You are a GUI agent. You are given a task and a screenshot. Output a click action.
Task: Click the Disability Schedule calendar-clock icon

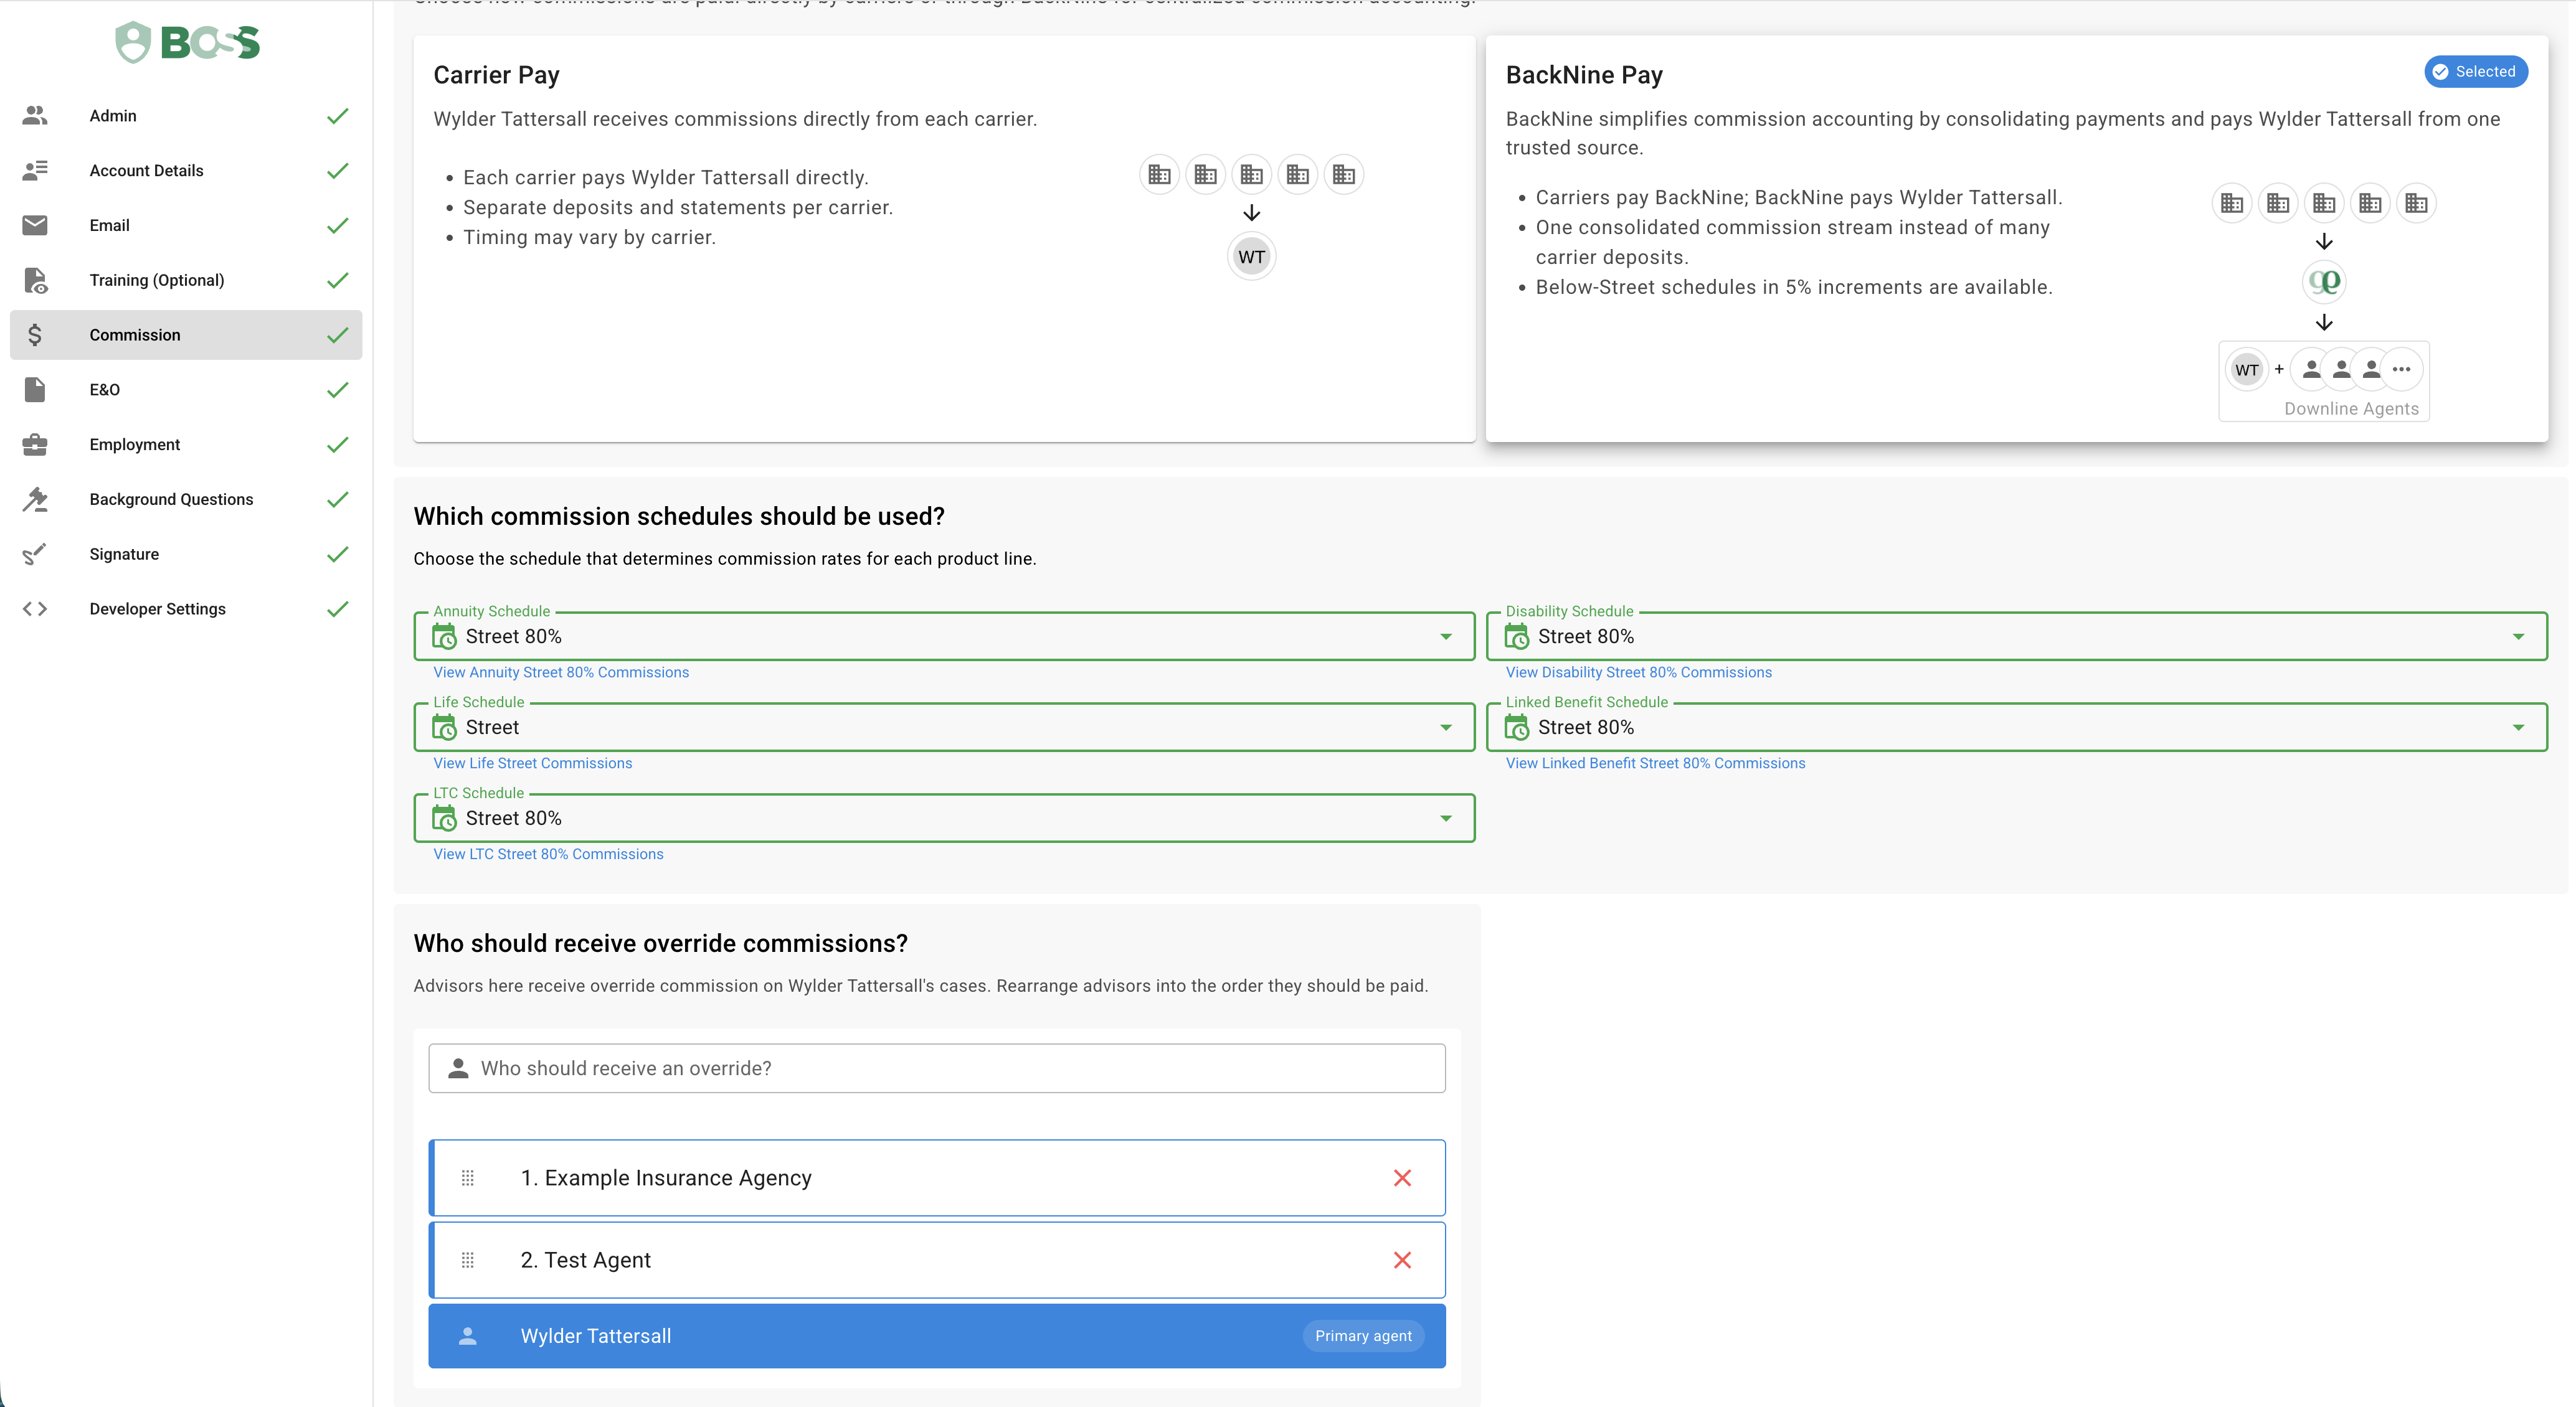1517,636
